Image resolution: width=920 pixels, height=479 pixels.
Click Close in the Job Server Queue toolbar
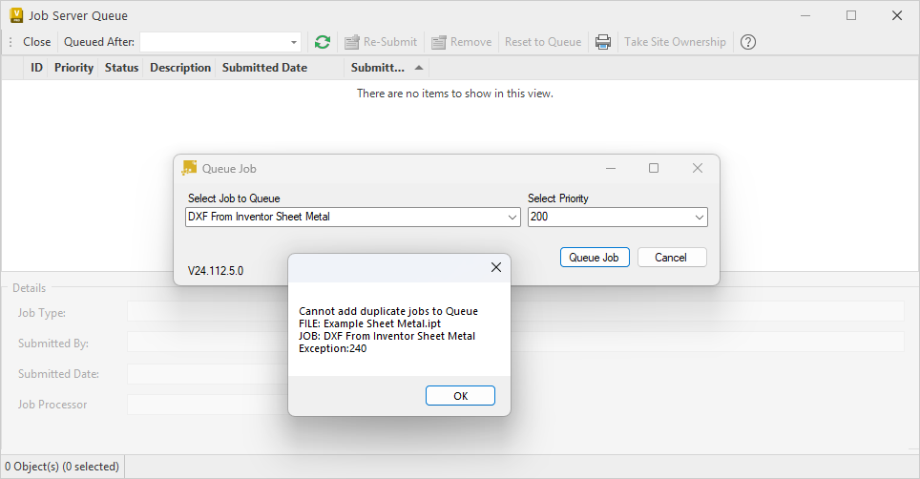pyautogui.click(x=36, y=42)
